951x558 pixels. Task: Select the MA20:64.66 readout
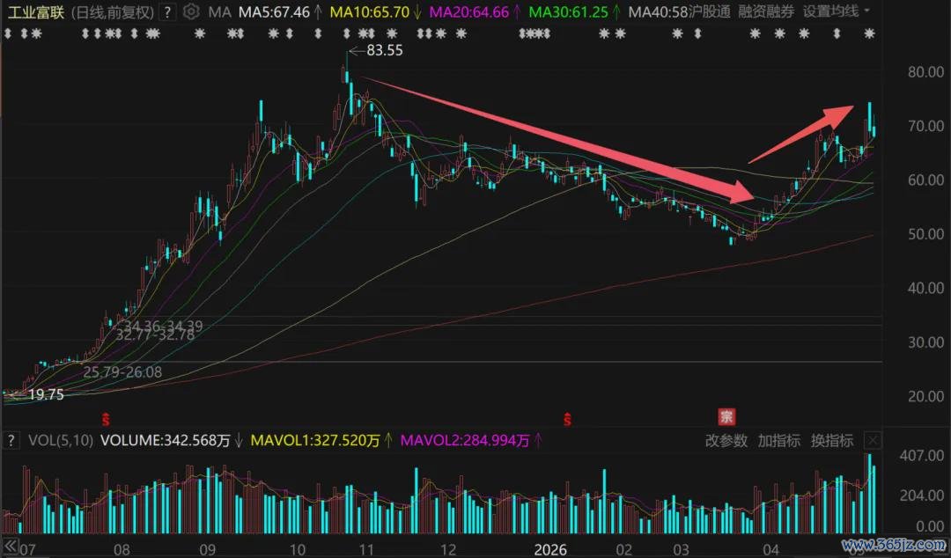click(468, 11)
